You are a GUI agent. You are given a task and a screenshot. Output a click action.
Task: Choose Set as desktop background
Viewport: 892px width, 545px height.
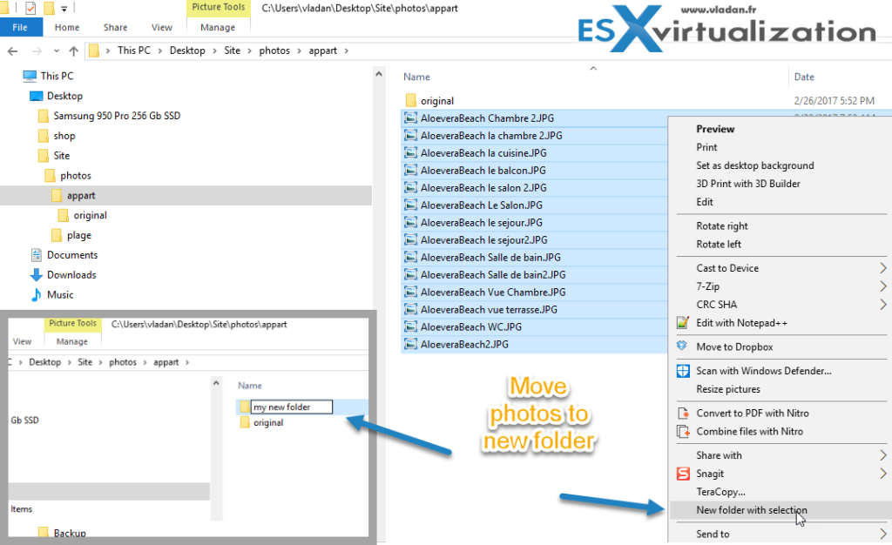(755, 165)
